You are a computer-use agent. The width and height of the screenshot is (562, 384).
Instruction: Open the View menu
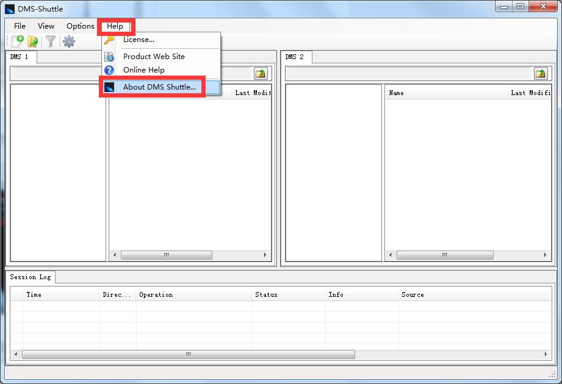point(46,26)
